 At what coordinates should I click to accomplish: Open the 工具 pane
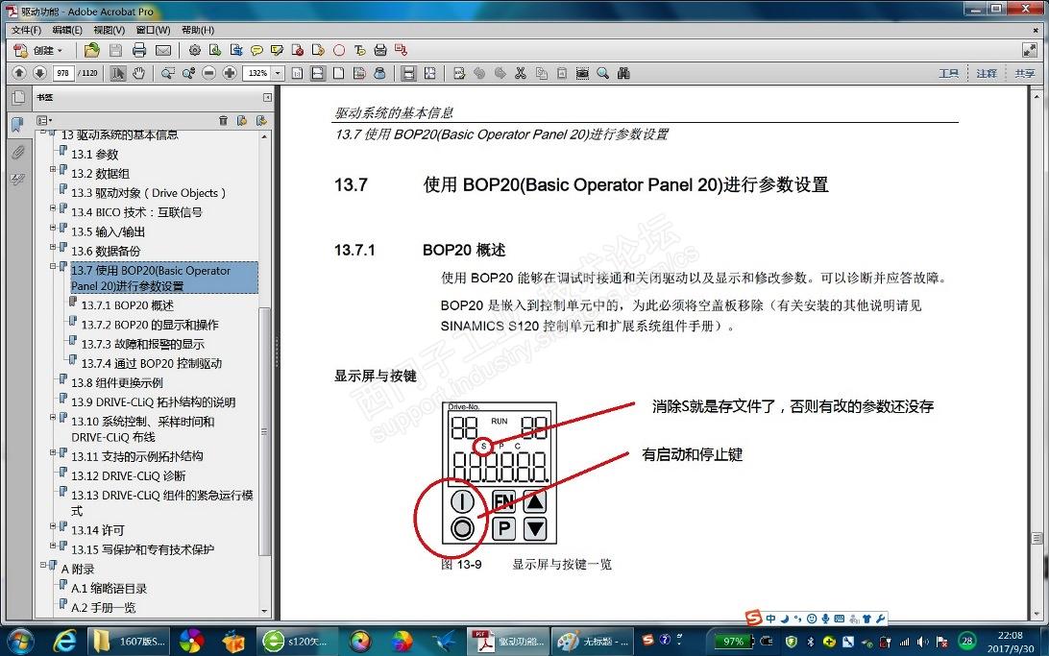tap(948, 74)
